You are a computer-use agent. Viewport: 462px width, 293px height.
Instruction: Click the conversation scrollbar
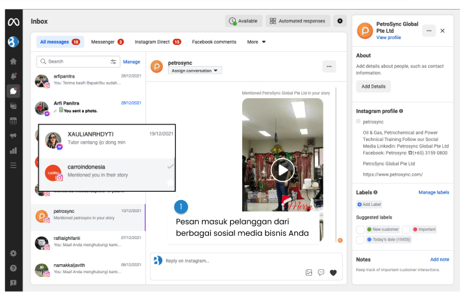336,165
